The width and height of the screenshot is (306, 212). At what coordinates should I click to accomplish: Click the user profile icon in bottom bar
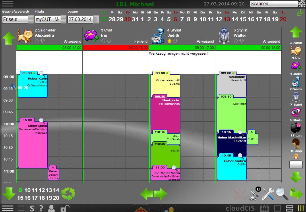[x=51, y=208]
